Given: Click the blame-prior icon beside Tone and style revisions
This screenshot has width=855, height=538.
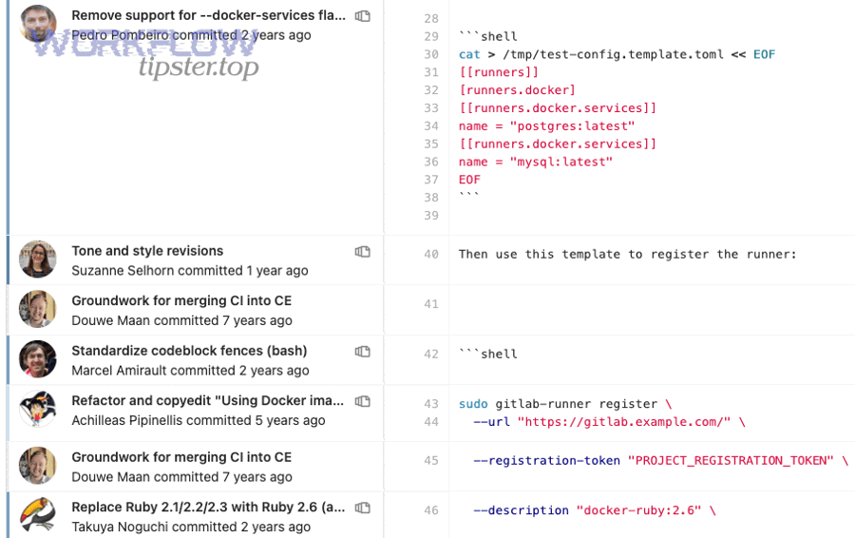Looking at the screenshot, I should pyautogui.click(x=362, y=252).
